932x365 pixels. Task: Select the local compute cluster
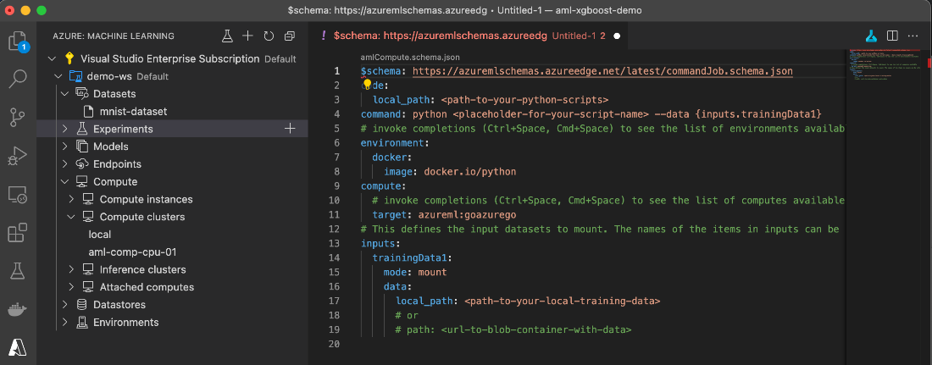(x=172, y=235)
